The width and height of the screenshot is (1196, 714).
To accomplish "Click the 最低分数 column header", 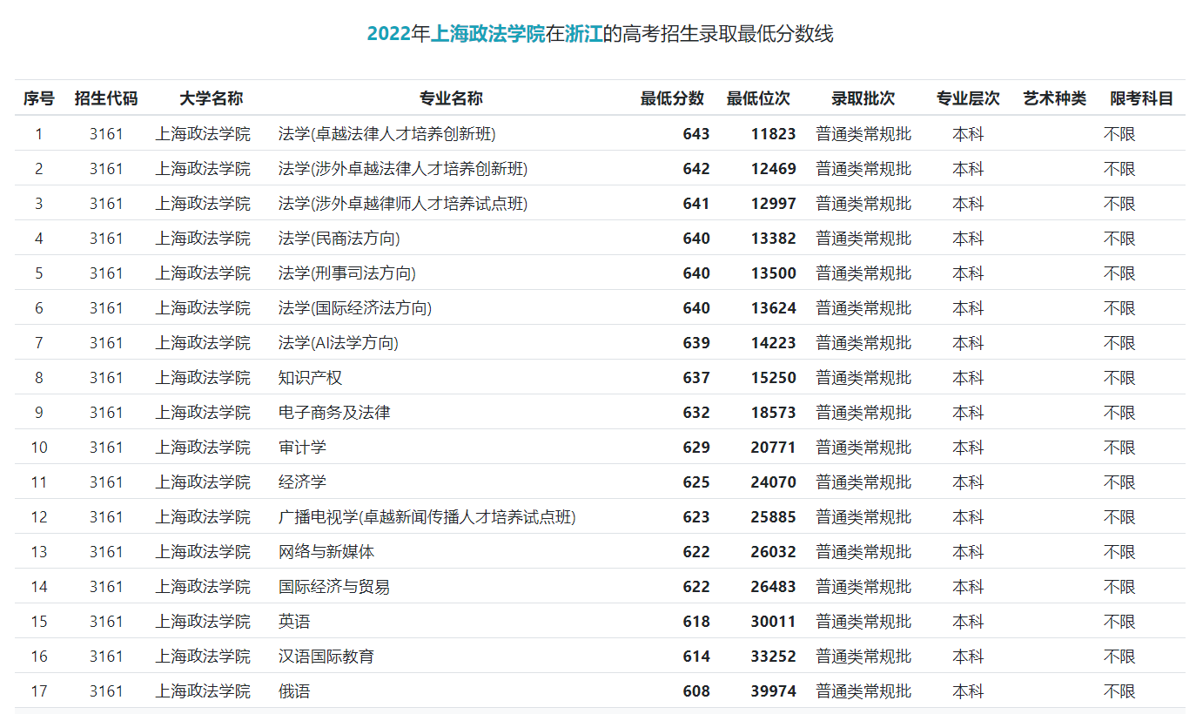I will [x=672, y=98].
